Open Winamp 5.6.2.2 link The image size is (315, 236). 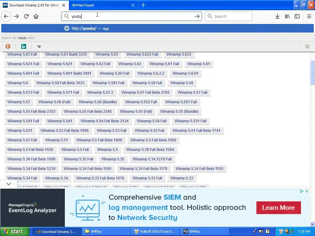coord(151,73)
